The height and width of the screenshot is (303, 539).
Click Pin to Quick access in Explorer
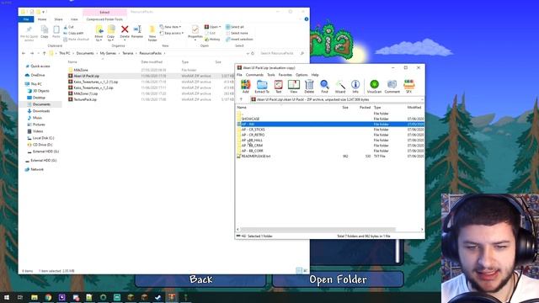pyautogui.click(x=29, y=33)
